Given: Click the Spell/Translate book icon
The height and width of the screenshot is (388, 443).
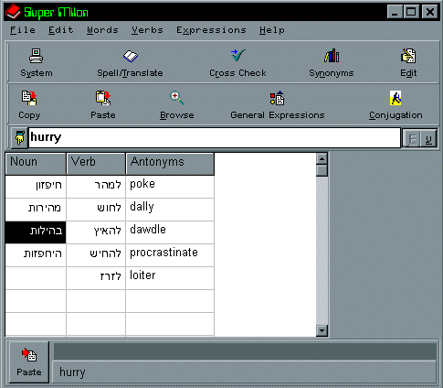Looking at the screenshot, I should coord(131,56).
